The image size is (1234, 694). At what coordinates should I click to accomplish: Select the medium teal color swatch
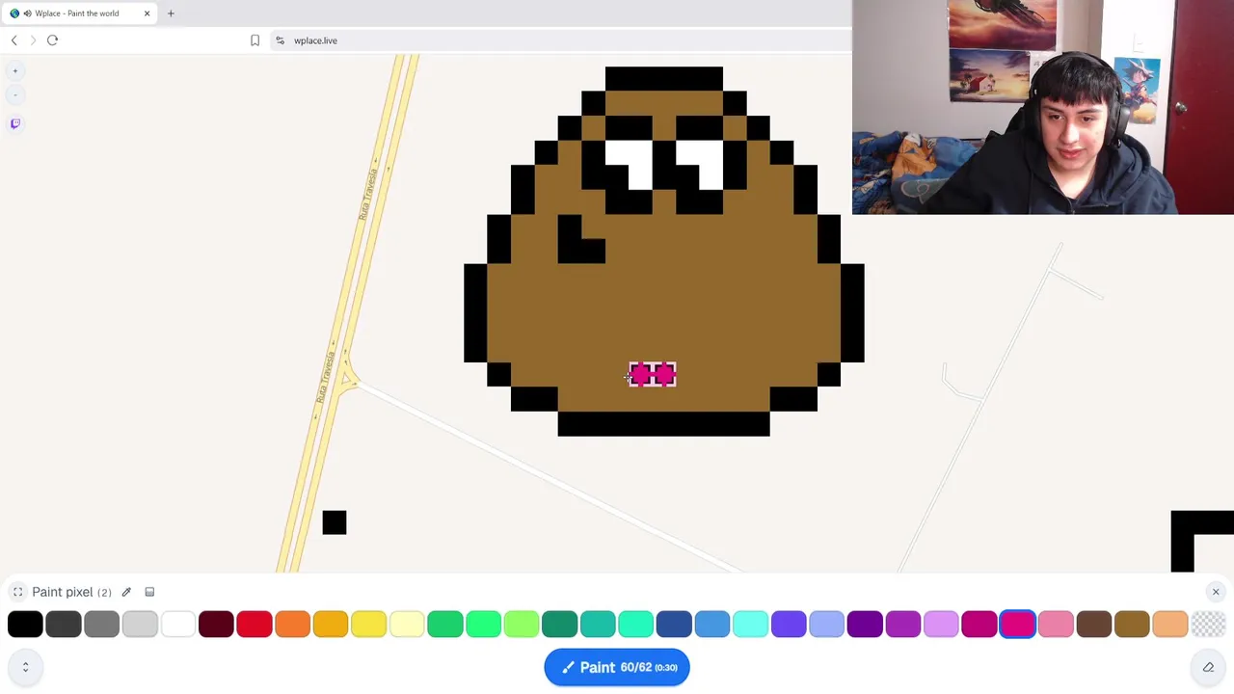598,625
